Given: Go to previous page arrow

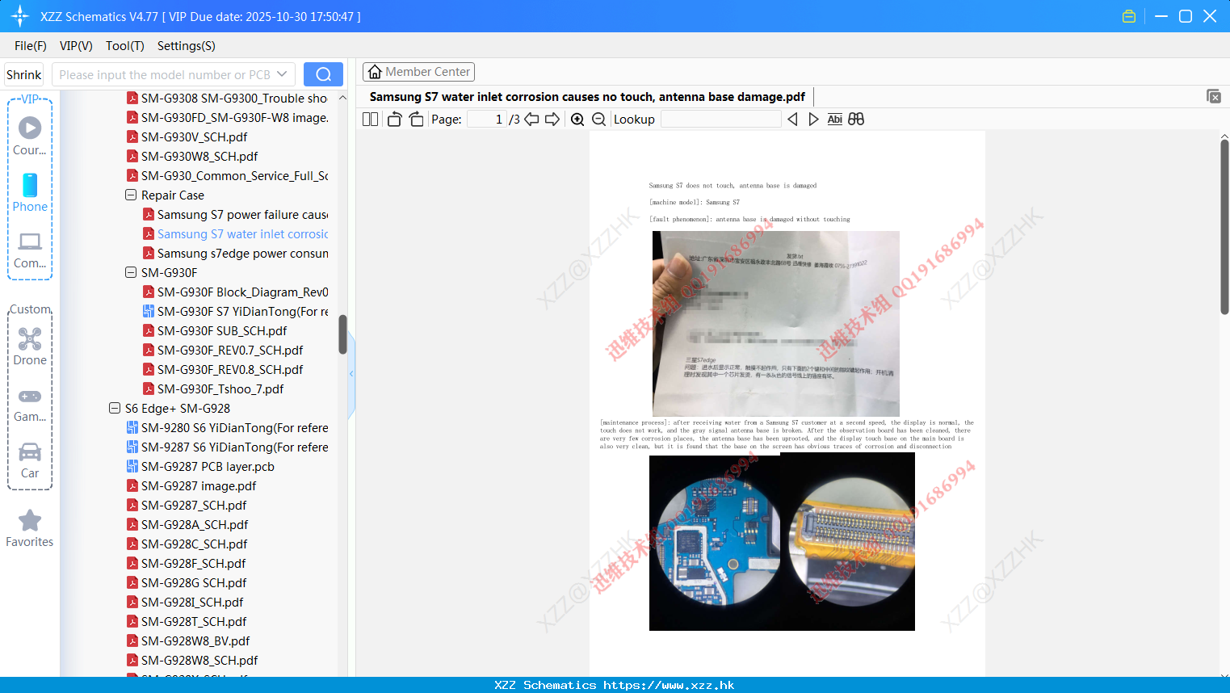Looking at the screenshot, I should click(x=531, y=119).
